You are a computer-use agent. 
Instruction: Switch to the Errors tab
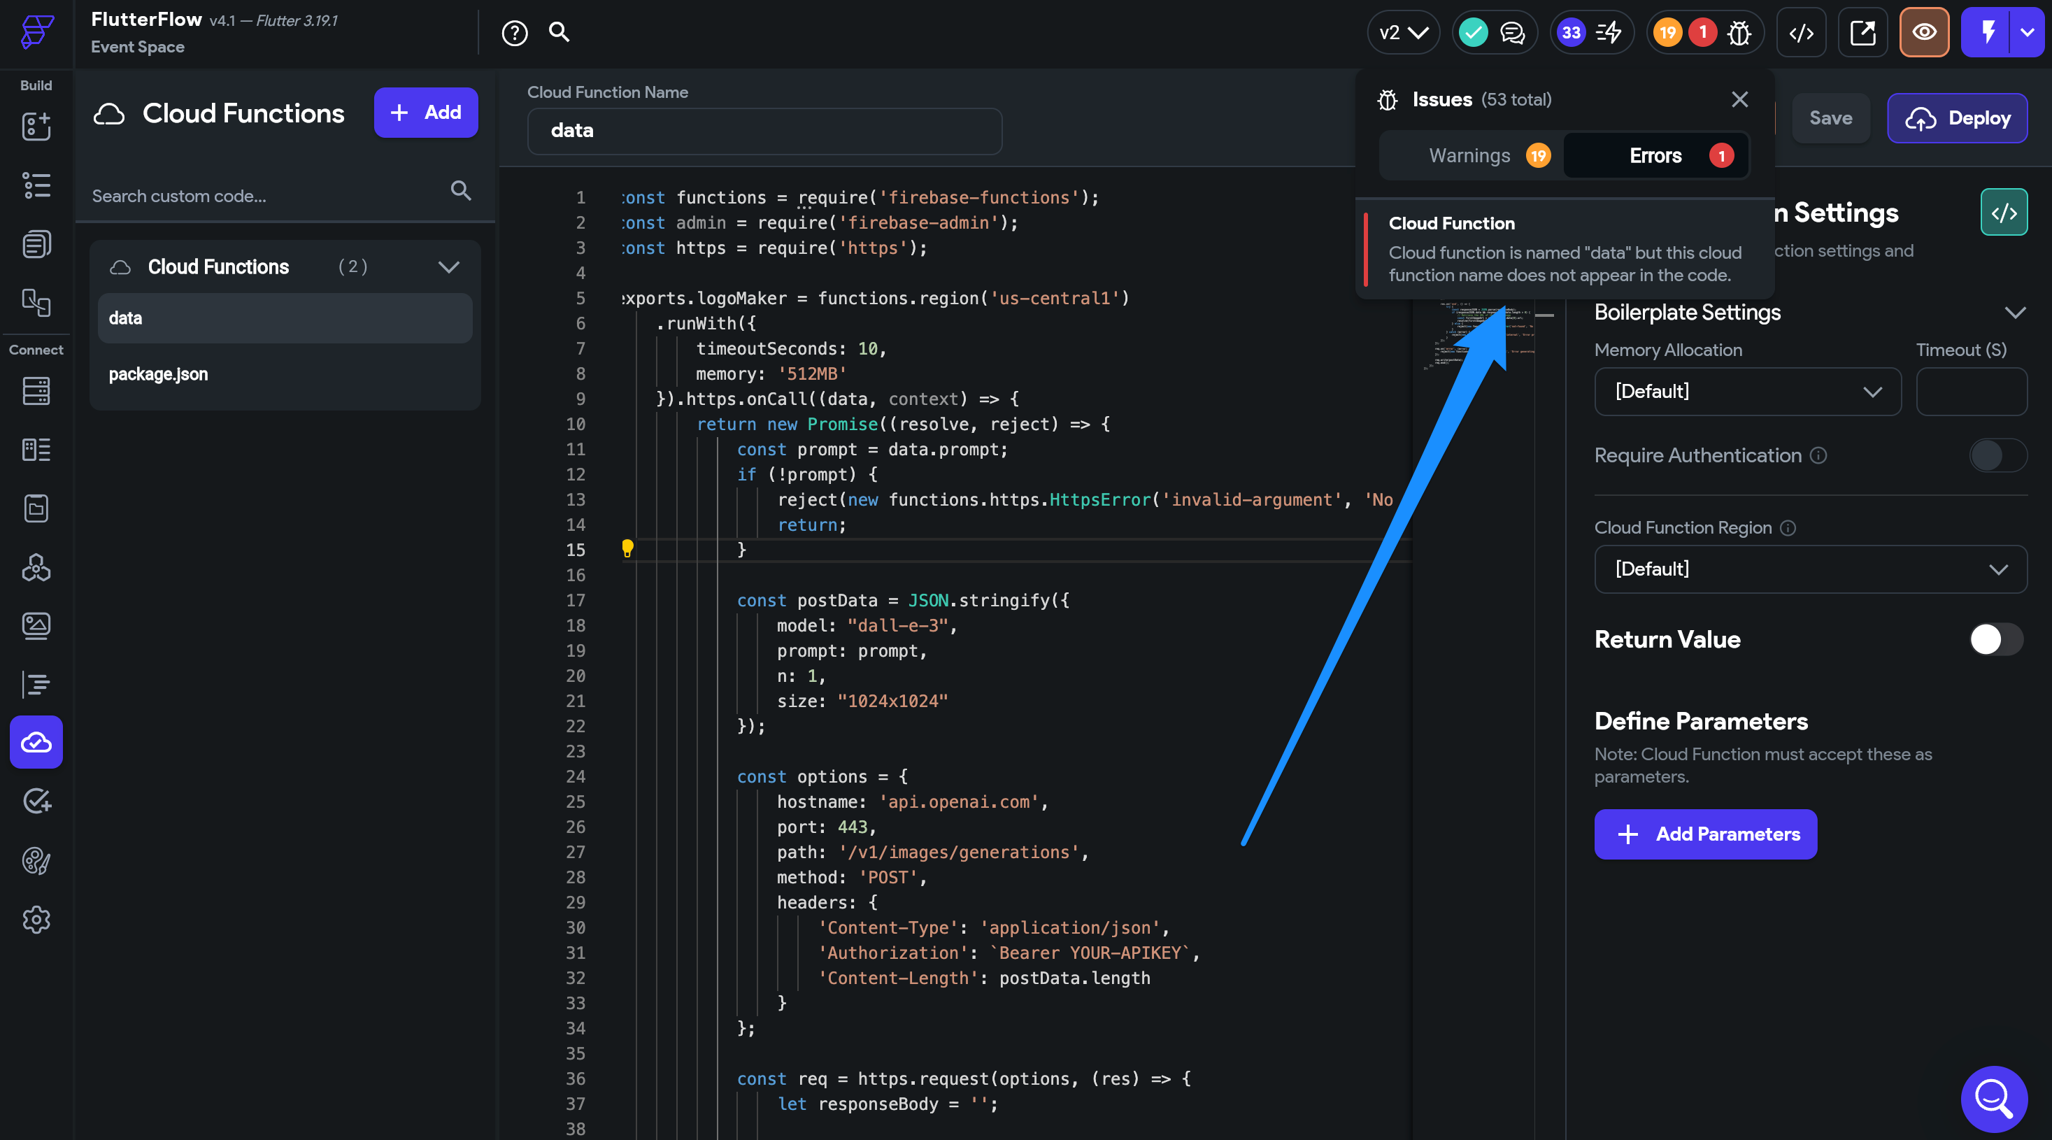pyautogui.click(x=1655, y=155)
